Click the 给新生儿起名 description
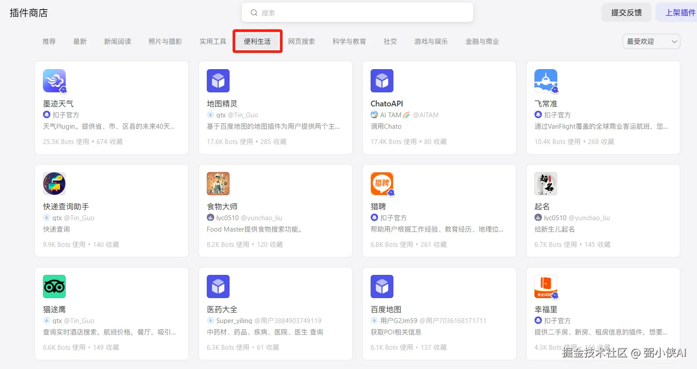The height and width of the screenshot is (369, 697). (555, 229)
